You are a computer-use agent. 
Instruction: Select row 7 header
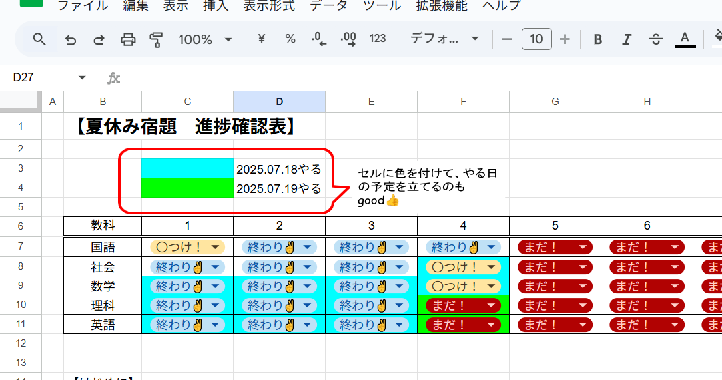click(21, 246)
